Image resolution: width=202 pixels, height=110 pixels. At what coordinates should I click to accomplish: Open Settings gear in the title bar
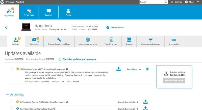point(172,2)
